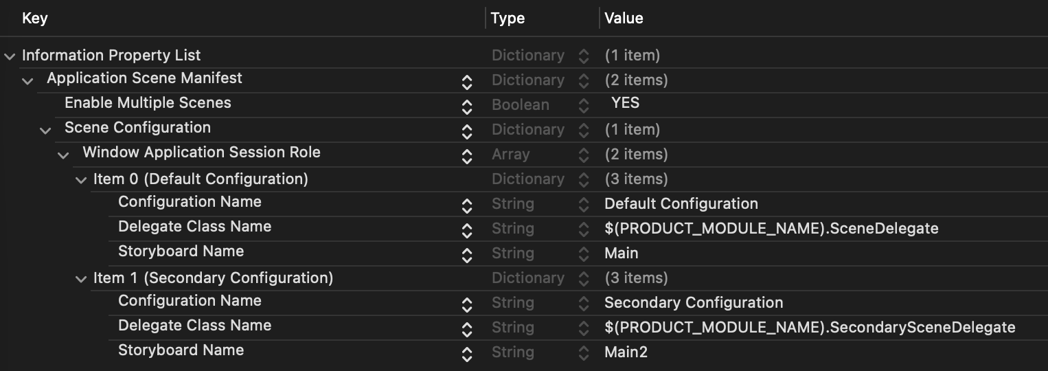
Task: Select the YES value of Enable Multiple Scenes
Action: (625, 103)
